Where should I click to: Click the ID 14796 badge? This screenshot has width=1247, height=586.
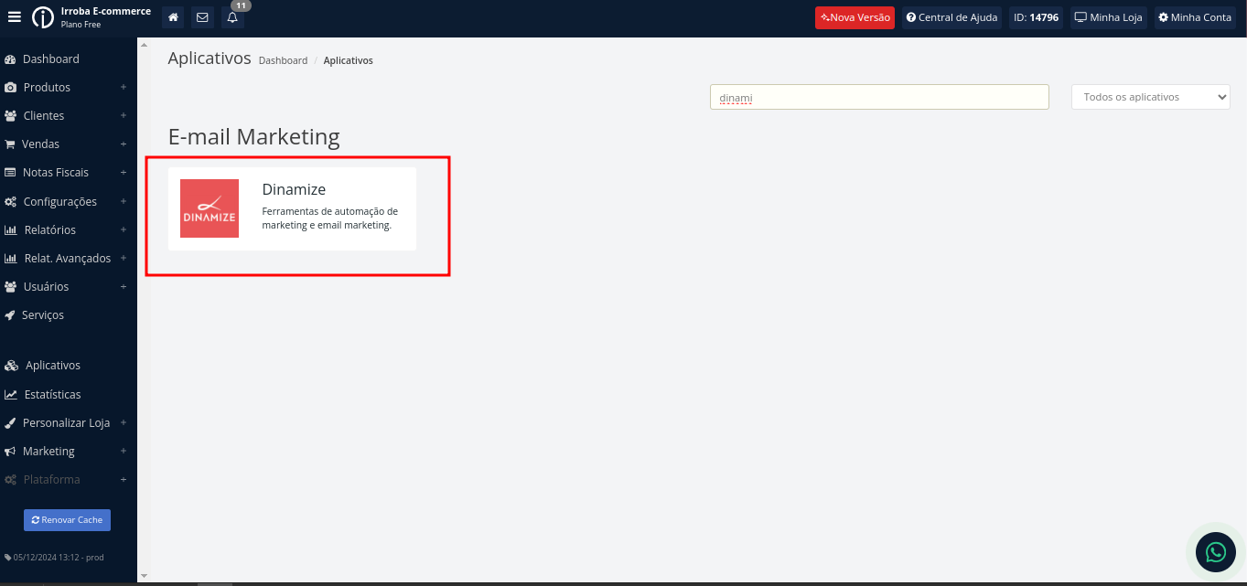coord(1036,17)
